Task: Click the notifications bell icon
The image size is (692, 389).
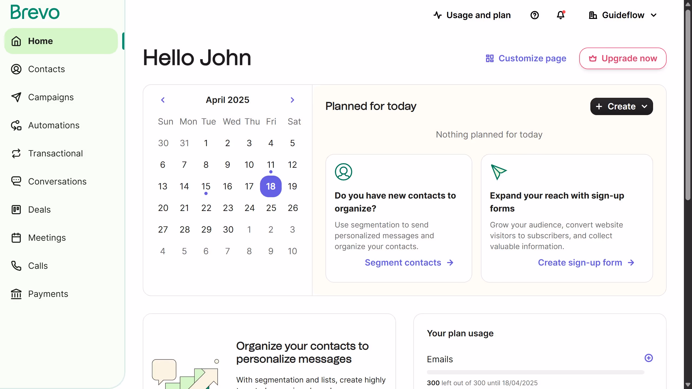Action: (561, 15)
